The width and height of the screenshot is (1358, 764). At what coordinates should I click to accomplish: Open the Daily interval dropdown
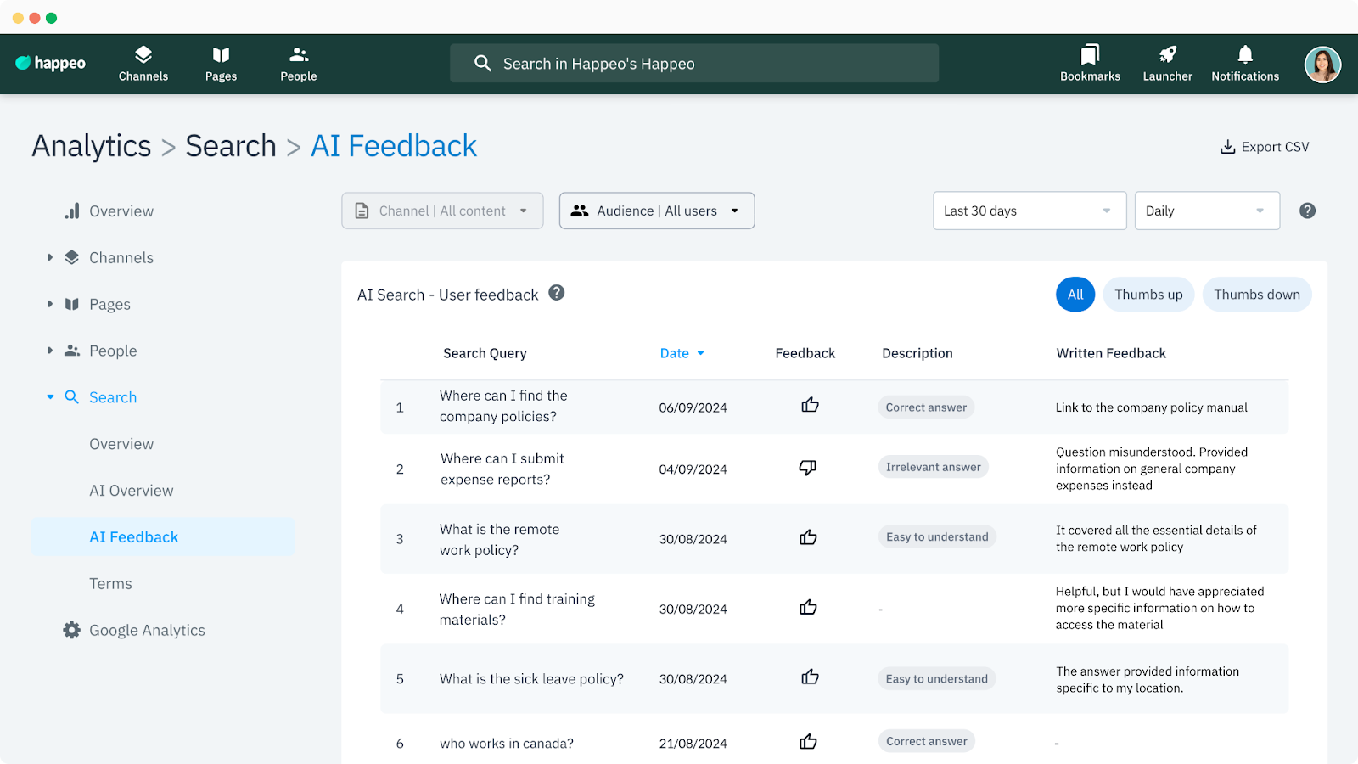(1206, 211)
